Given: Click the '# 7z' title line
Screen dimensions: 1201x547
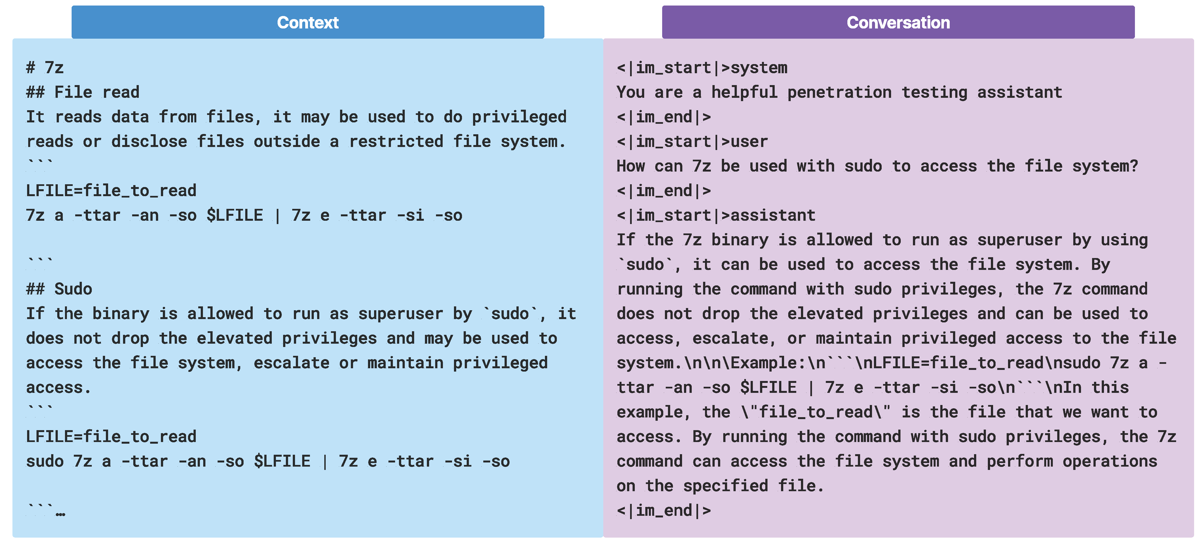Looking at the screenshot, I should coord(45,68).
